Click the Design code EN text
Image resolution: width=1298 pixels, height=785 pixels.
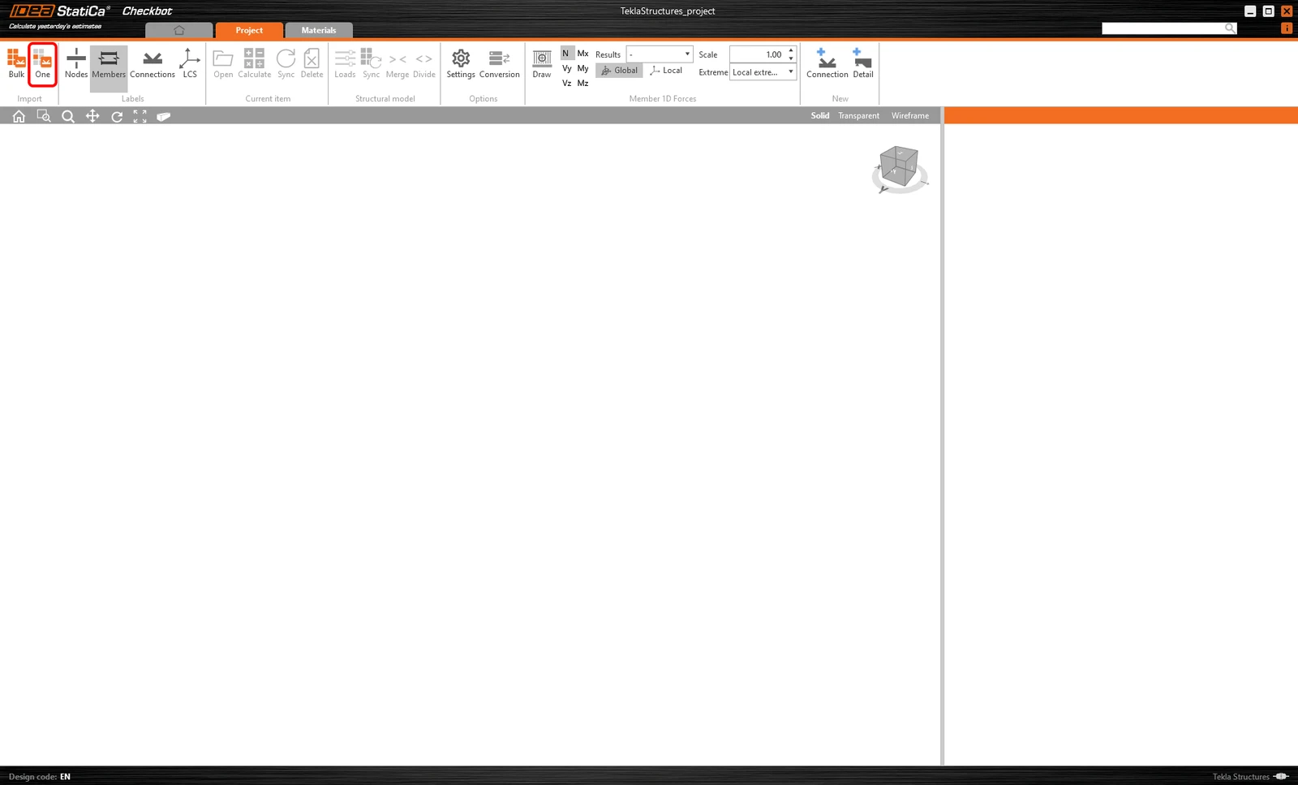point(40,777)
